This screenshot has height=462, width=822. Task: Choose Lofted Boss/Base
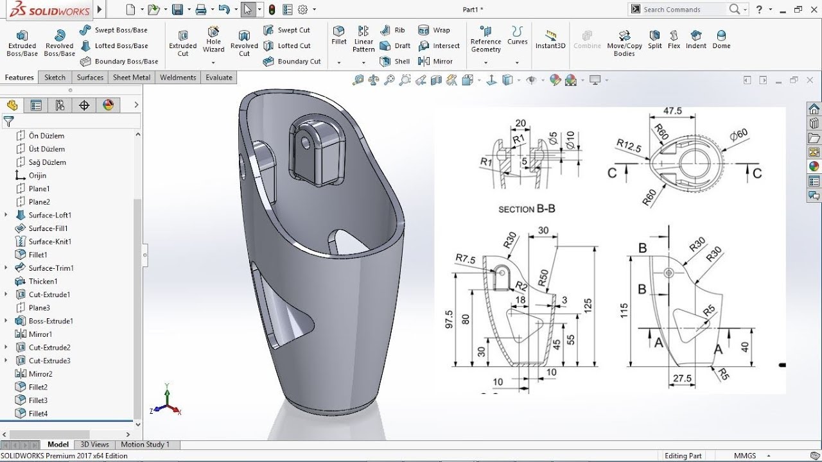pyautogui.click(x=114, y=46)
